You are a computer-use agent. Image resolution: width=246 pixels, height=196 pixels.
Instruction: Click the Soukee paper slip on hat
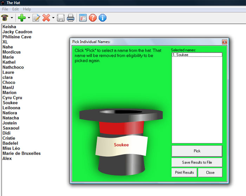[x=122, y=145]
